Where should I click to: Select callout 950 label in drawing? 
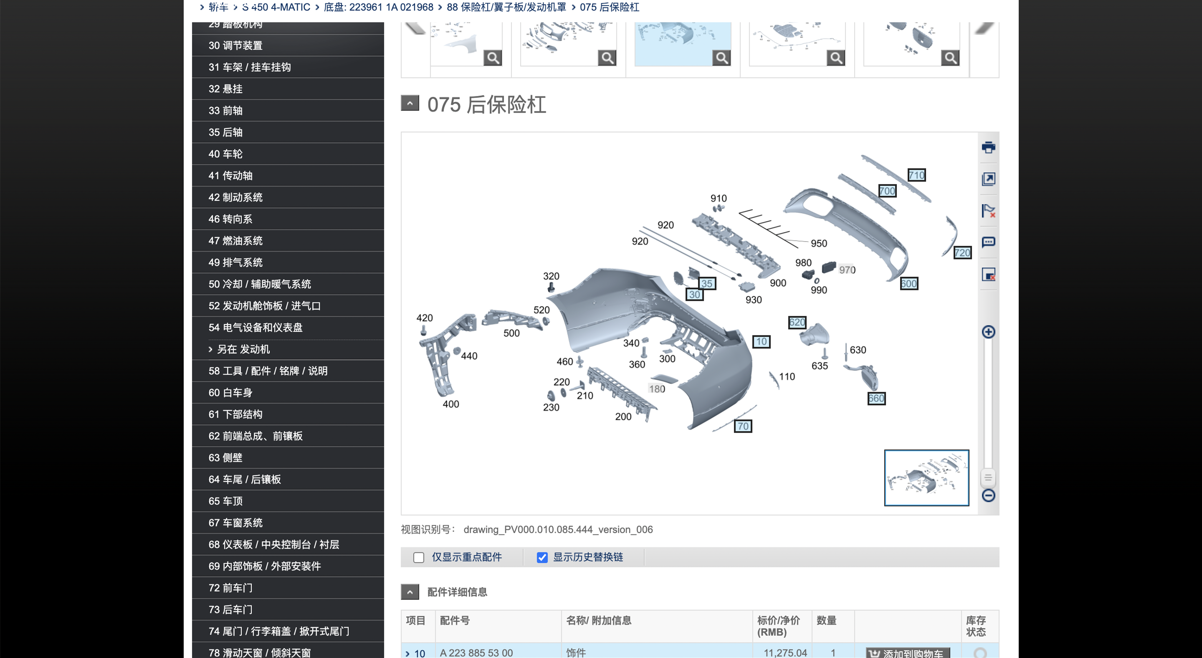[x=818, y=243]
